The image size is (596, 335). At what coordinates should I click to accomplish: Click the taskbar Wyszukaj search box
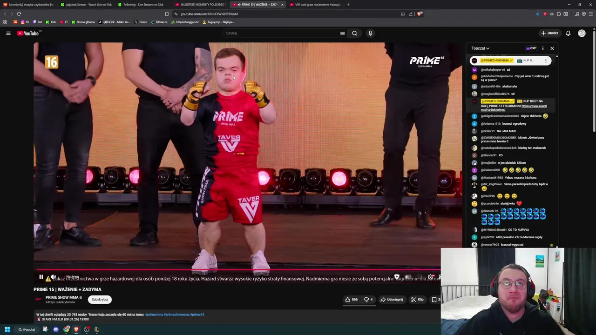(x=27, y=329)
